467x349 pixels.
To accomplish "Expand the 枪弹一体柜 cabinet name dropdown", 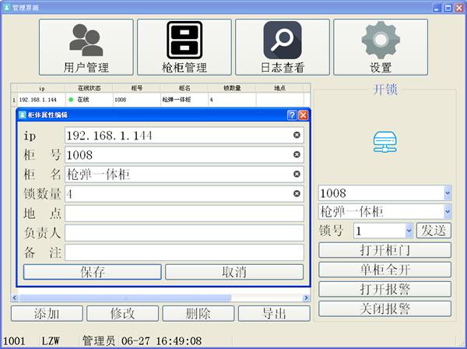I will tap(447, 211).
